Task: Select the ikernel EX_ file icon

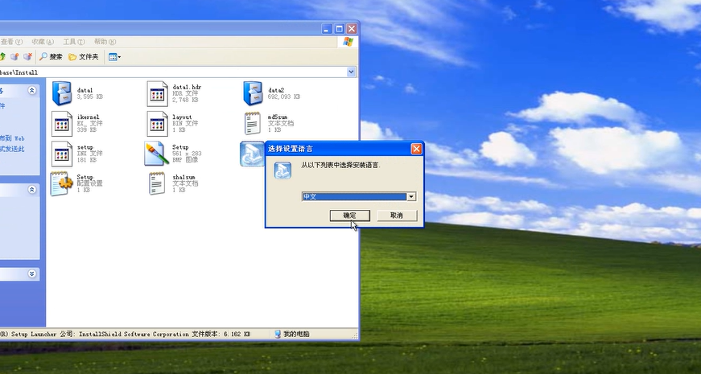Action: 62,124
